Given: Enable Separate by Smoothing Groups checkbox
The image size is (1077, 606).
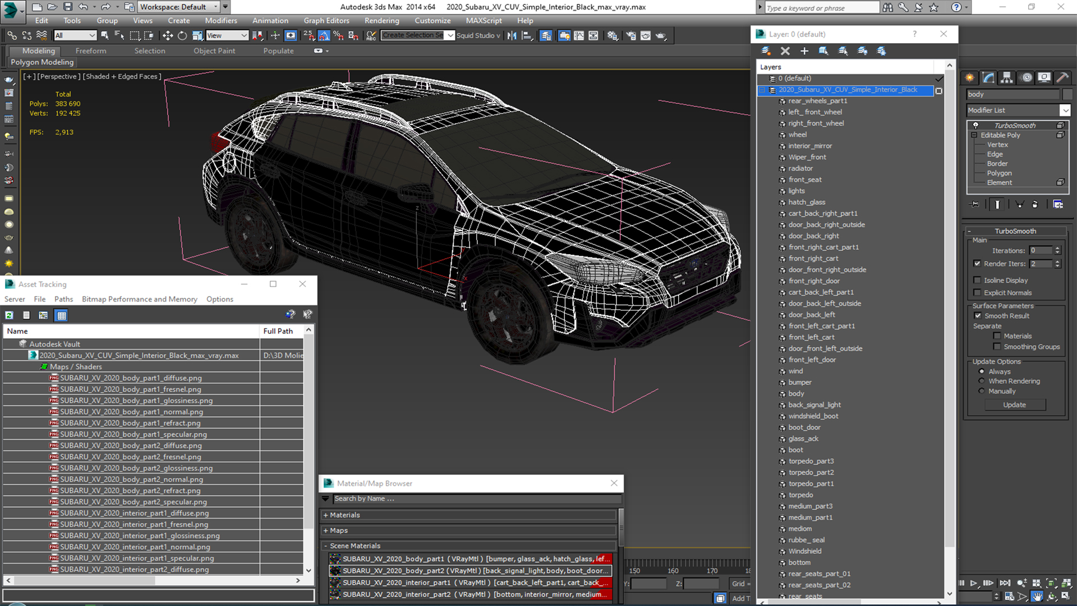Looking at the screenshot, I should (997, 347).
